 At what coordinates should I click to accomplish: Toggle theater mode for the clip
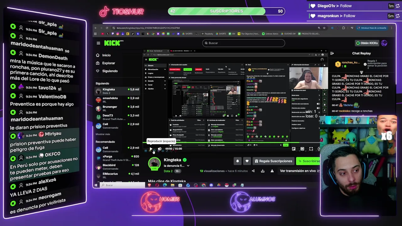pos(302,149)
